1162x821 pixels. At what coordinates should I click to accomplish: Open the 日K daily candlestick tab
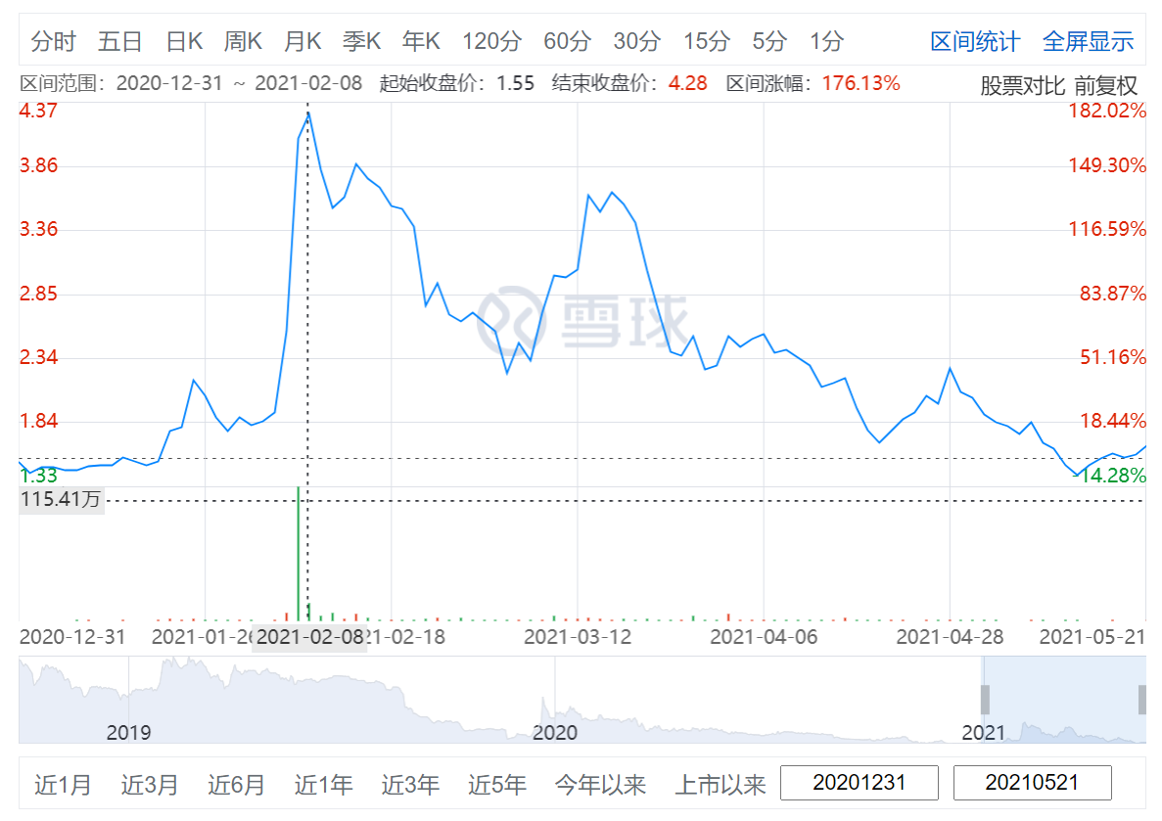(184, 41)
